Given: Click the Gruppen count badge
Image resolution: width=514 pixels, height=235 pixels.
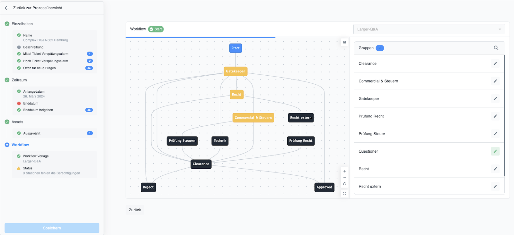Looking at the screenshot, I should click(x=380, y=48).
